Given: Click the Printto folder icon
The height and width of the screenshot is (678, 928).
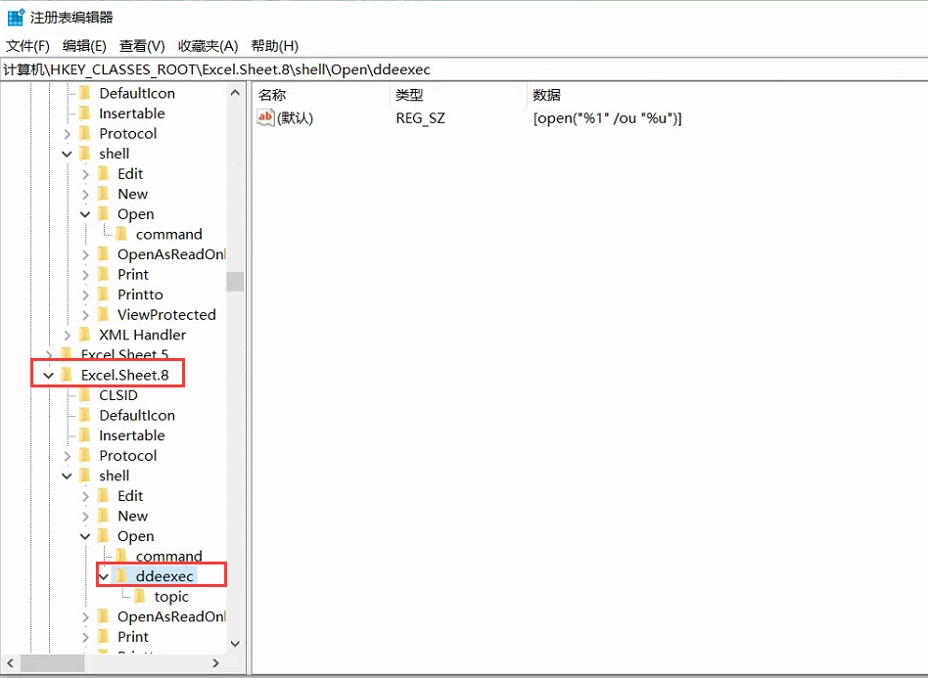Looking at the screenshot, I should coord(104,294).
